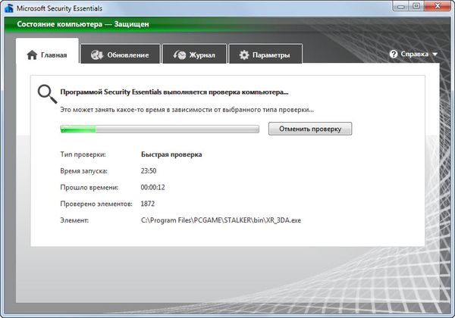Click the magnifying glass scan icon
Image resolution: width=455 pixels, height=318 pixels.
[47, 94]
